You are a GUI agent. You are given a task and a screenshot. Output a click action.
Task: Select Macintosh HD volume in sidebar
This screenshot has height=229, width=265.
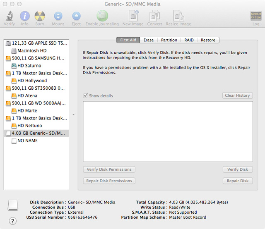[x=31, y=50]
